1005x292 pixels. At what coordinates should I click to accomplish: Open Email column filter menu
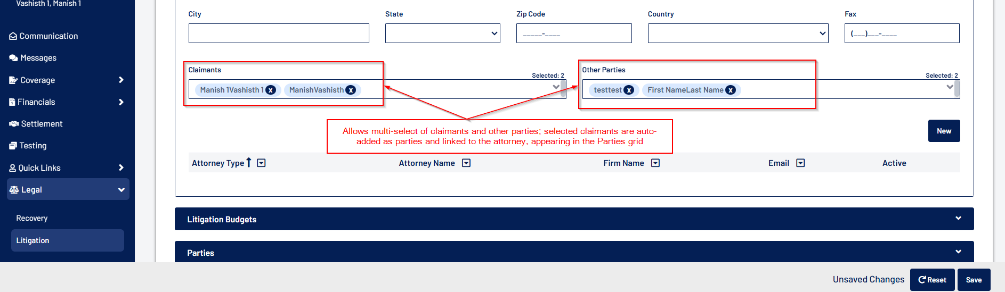[x=800, y=163]
